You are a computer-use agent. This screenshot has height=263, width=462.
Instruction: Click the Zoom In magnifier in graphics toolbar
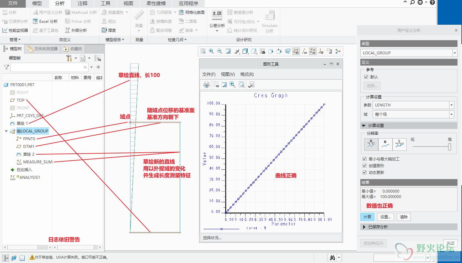pyautogui.click(x=211, y=51)
